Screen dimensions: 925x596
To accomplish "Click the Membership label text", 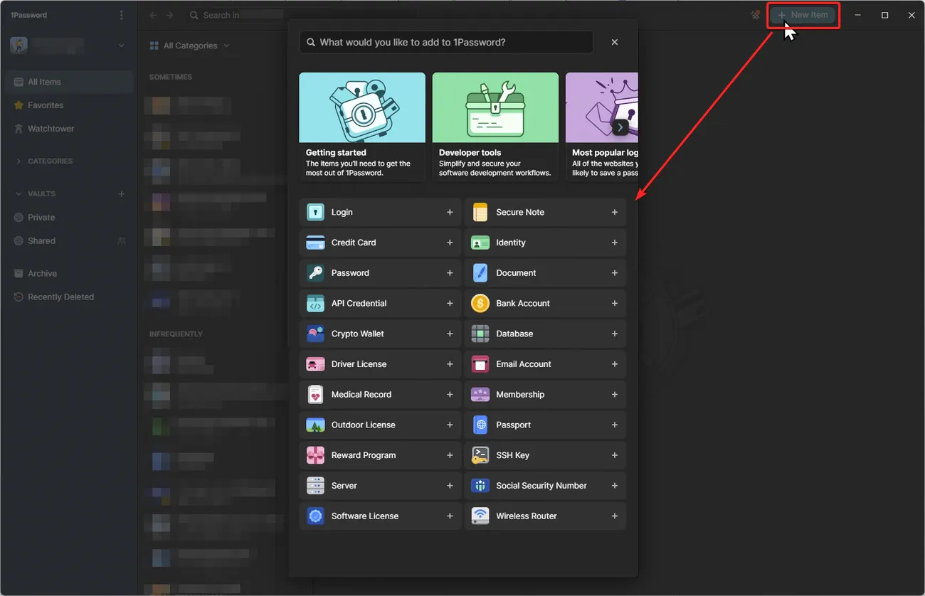I will [520, 395].
